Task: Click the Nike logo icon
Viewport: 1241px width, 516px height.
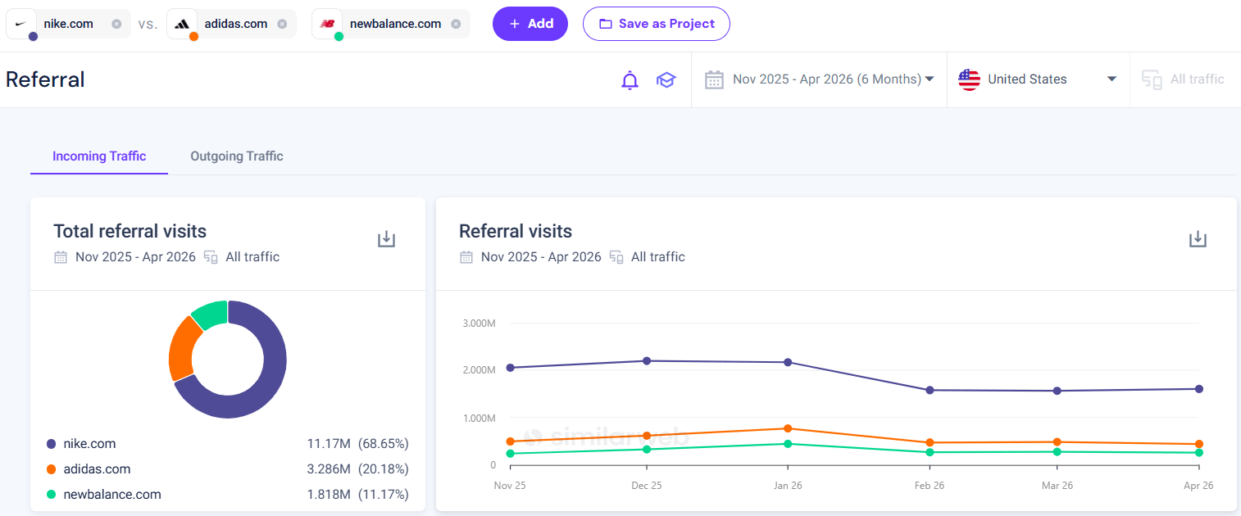Action: click(21, 24)
